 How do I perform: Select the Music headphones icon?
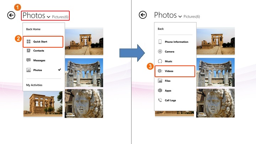(160, 62)
